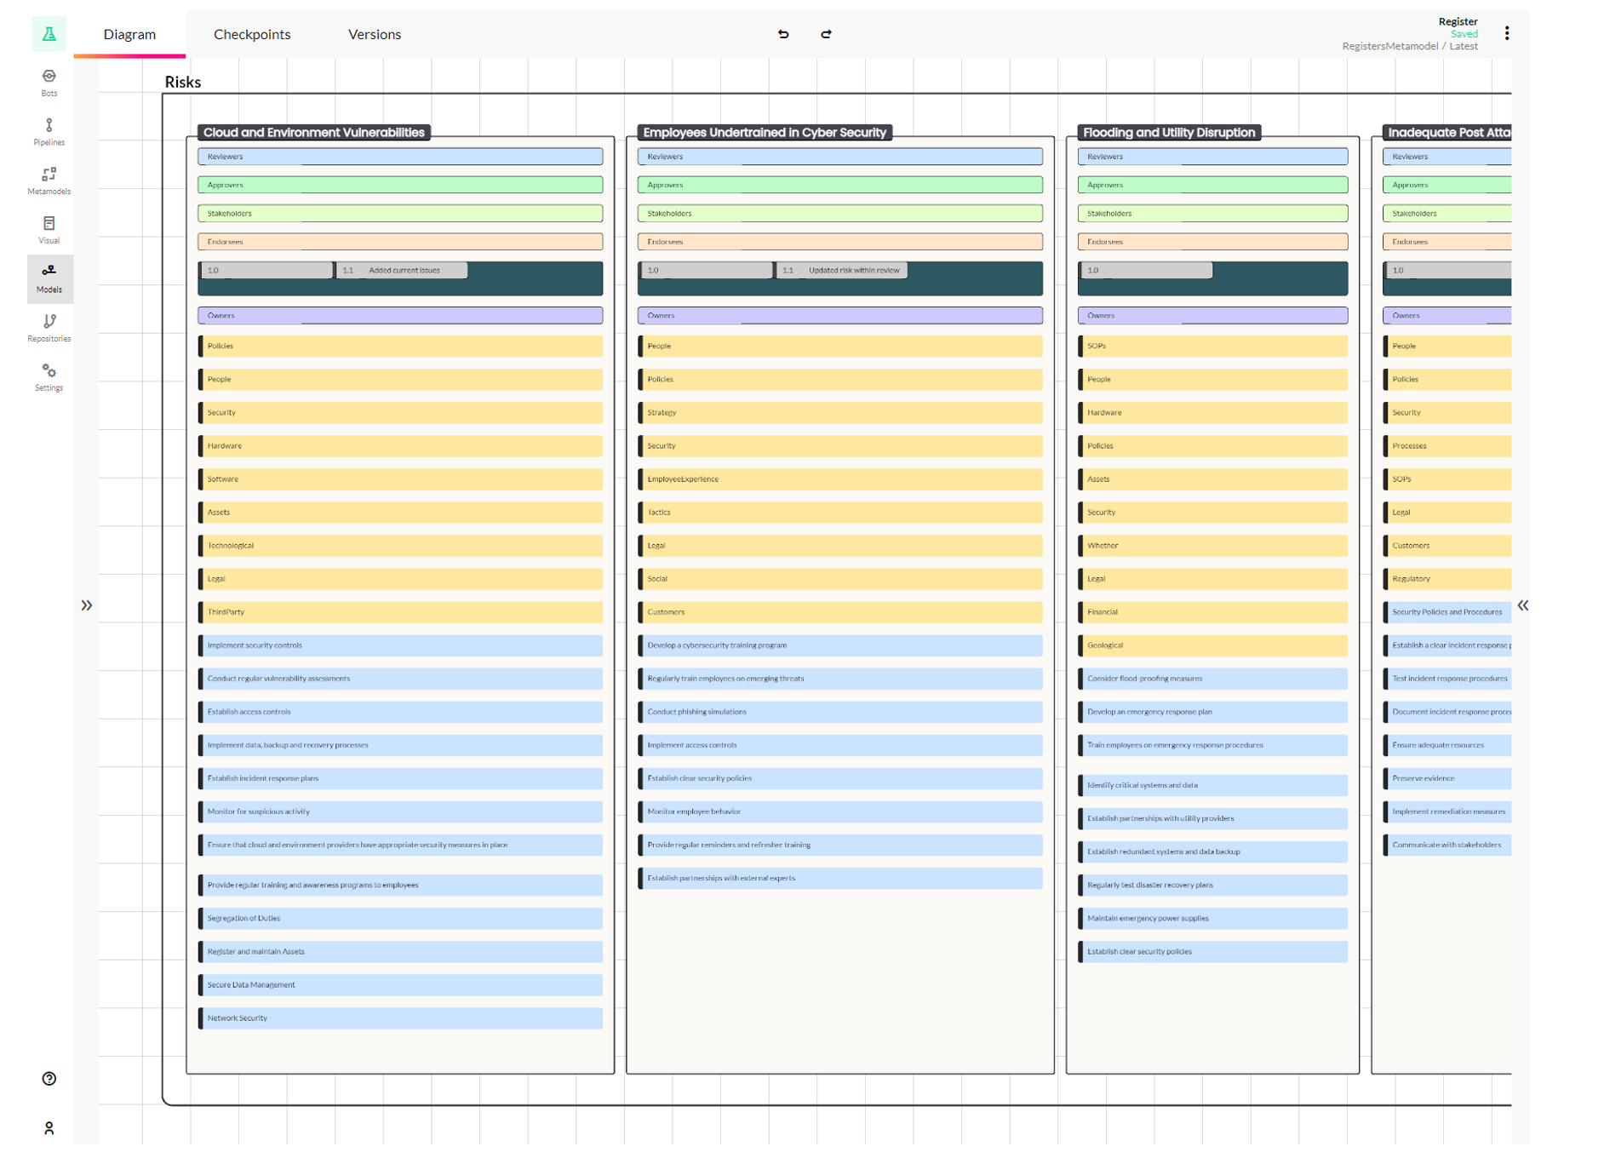Expand the left panel with the double chevron
The width and height of the screenshot is (1604, 1175).
point(86,605)
